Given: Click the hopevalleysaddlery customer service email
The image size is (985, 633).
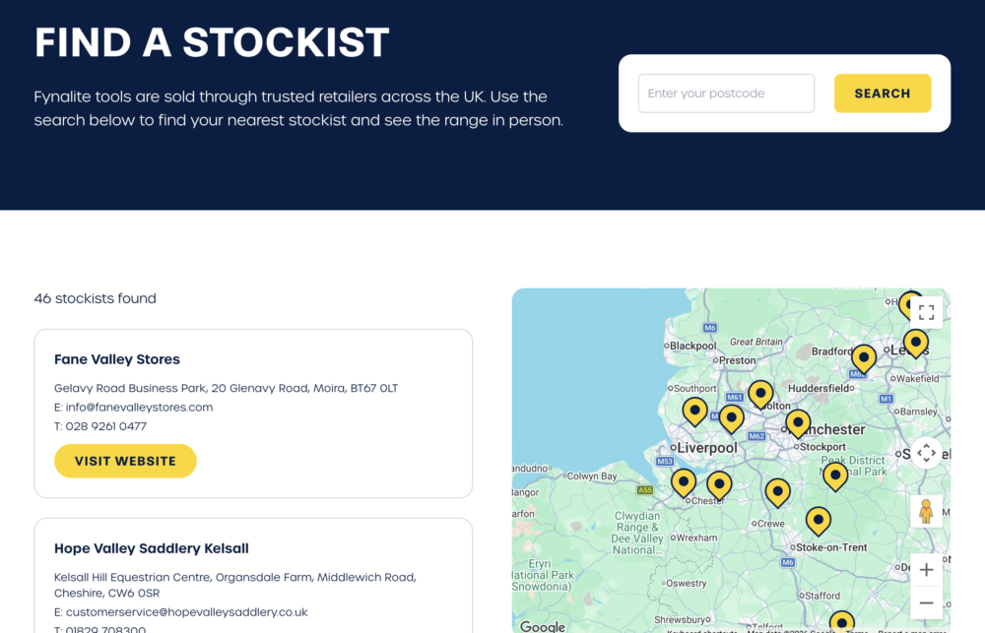Looking at the screenshot, I should pyautogui.click(x=186, y=611).
